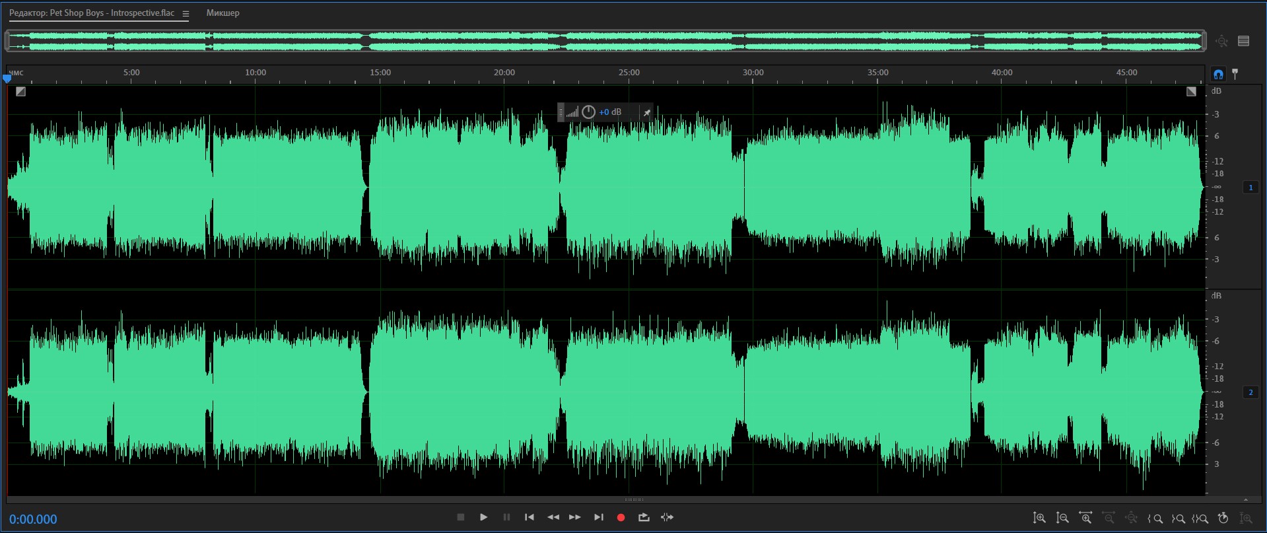Click the Rewind button

(x=553, y=517)
